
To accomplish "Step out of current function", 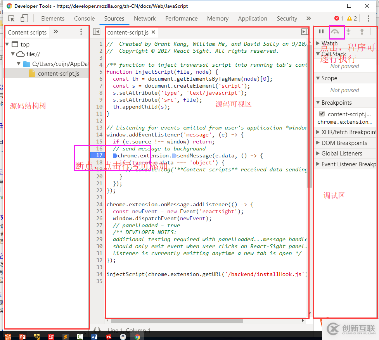I will tap(362, 32).
